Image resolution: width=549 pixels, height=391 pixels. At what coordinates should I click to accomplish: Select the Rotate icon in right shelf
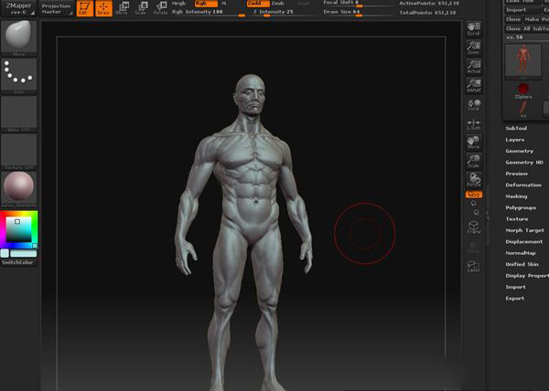pyautogui.click(x=474, y=179)
